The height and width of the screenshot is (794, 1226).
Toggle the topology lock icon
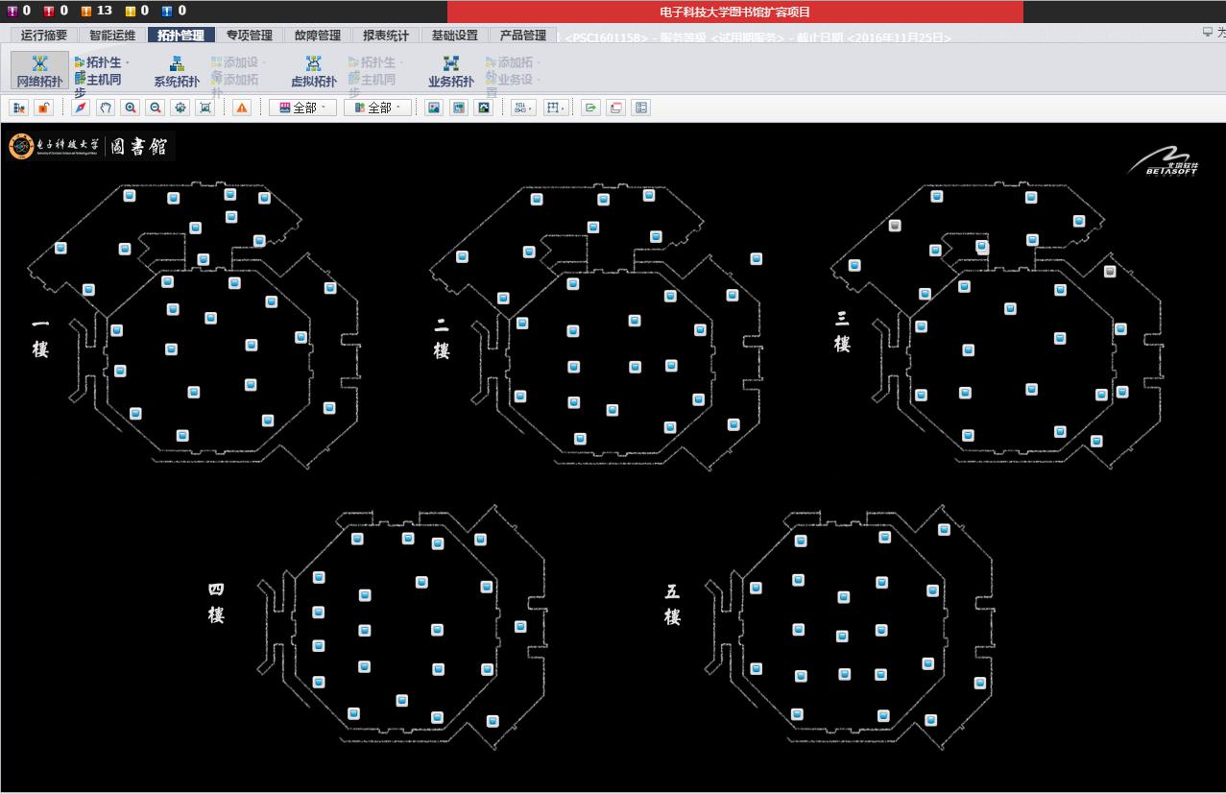pos(43,108)
